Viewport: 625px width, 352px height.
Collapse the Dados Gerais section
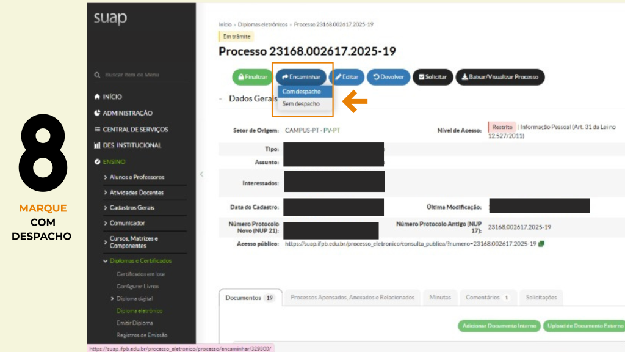tap(221, 98)
